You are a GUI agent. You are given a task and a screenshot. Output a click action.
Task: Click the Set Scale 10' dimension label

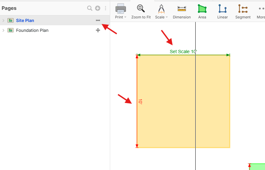point(183,52)
